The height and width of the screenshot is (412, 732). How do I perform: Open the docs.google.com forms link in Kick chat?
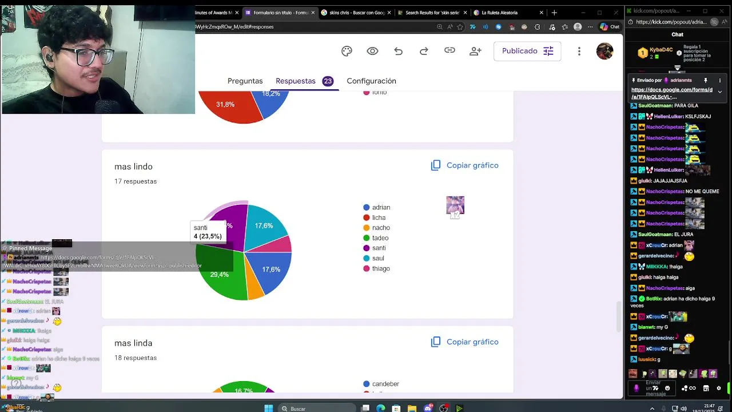(x=672, y=93)
